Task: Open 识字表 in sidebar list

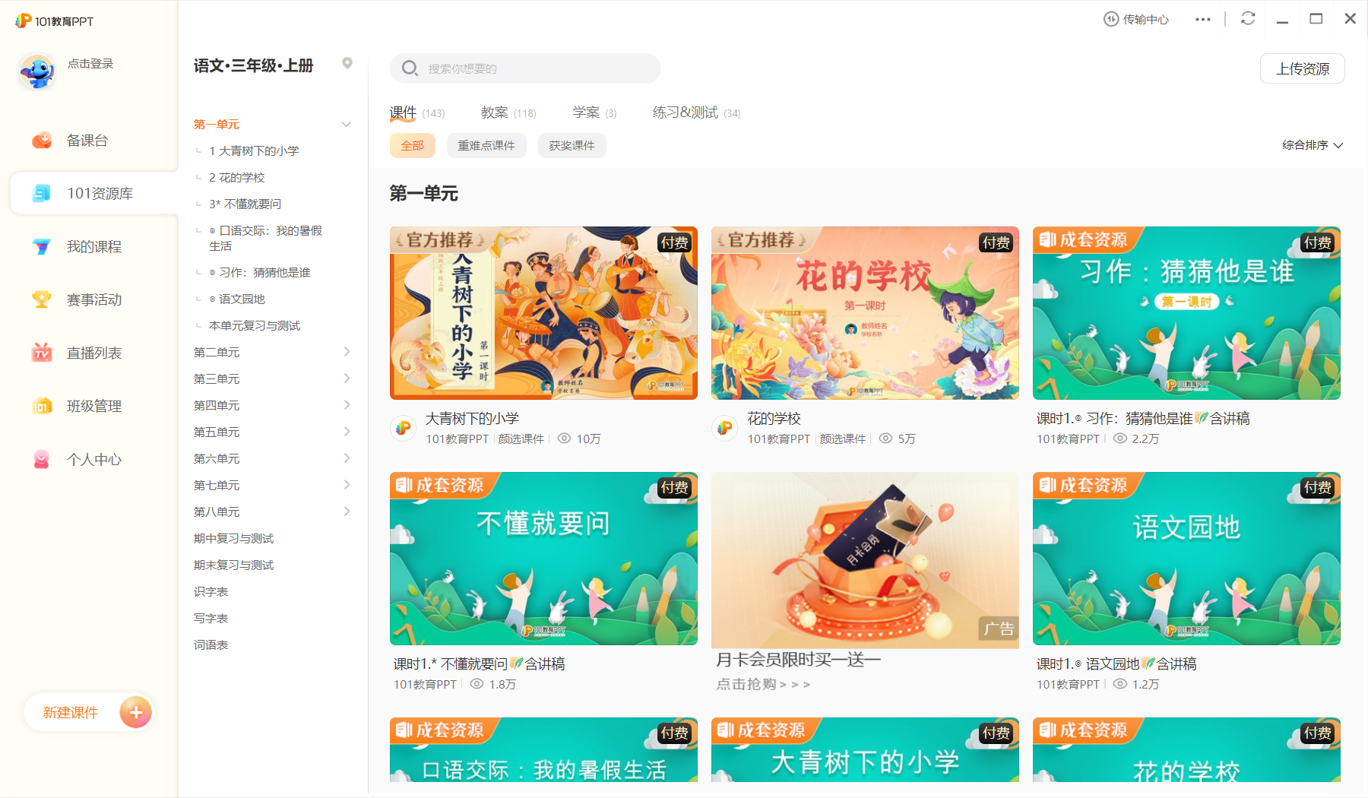Action: 211,591
